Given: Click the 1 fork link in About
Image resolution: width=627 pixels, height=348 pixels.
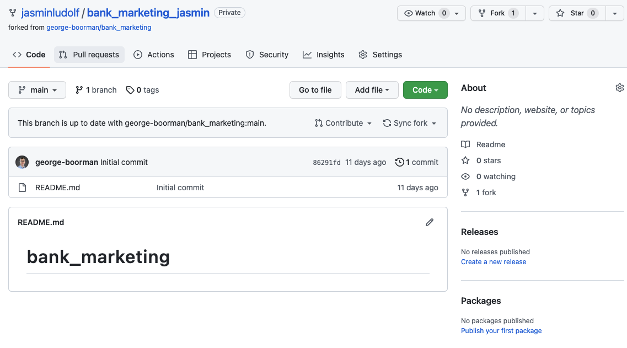Looking at the screenshot, I should (x=486, y=192).
